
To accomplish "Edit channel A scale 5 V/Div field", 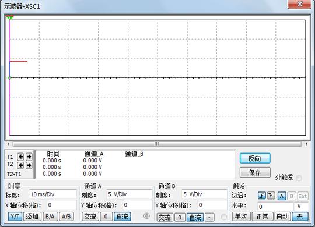I will tap(129, 194).
